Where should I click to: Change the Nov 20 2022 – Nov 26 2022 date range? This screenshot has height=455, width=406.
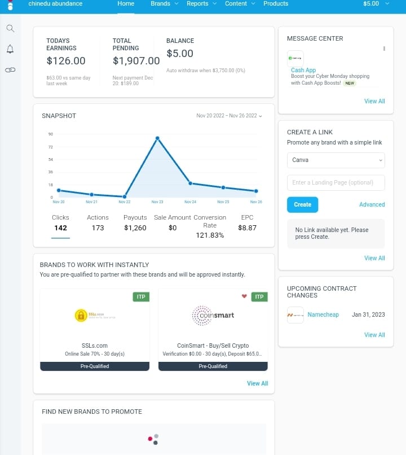tap(229, 116)
